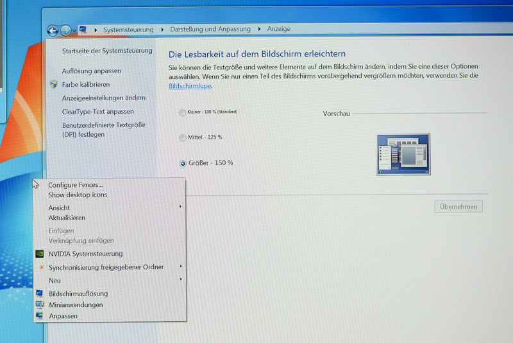Viewport: 513px width, 343px height.
Task: Click orange sync icon in context menu
Action: [42, 267]
